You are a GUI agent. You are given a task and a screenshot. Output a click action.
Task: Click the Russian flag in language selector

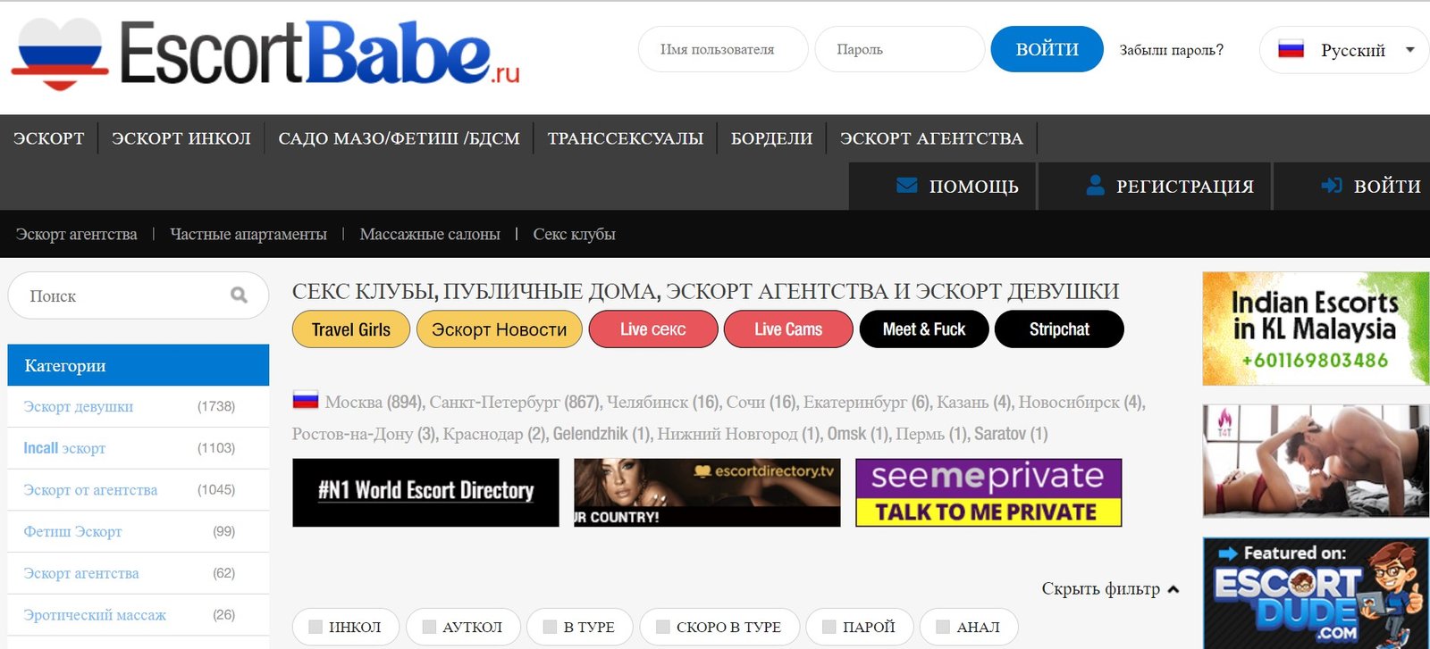tap(1291, 50)
